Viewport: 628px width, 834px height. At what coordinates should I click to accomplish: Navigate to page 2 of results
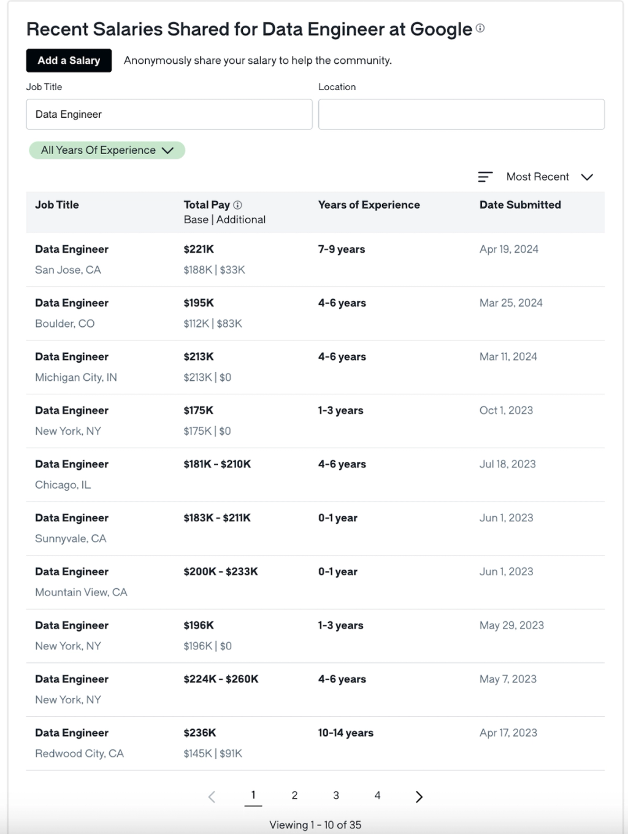point(295,795)
